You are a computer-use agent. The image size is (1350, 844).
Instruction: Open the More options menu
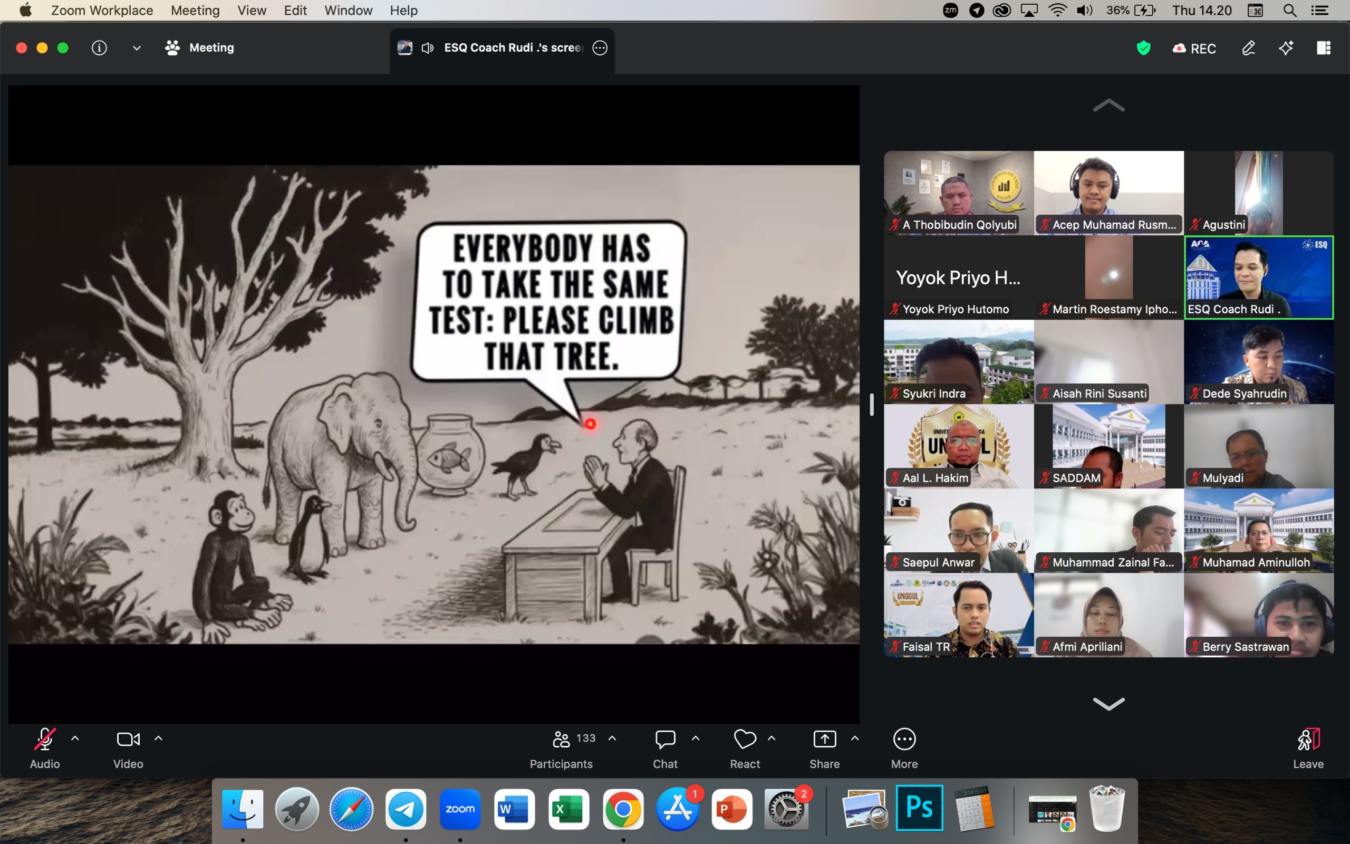(x=904, y=748)
